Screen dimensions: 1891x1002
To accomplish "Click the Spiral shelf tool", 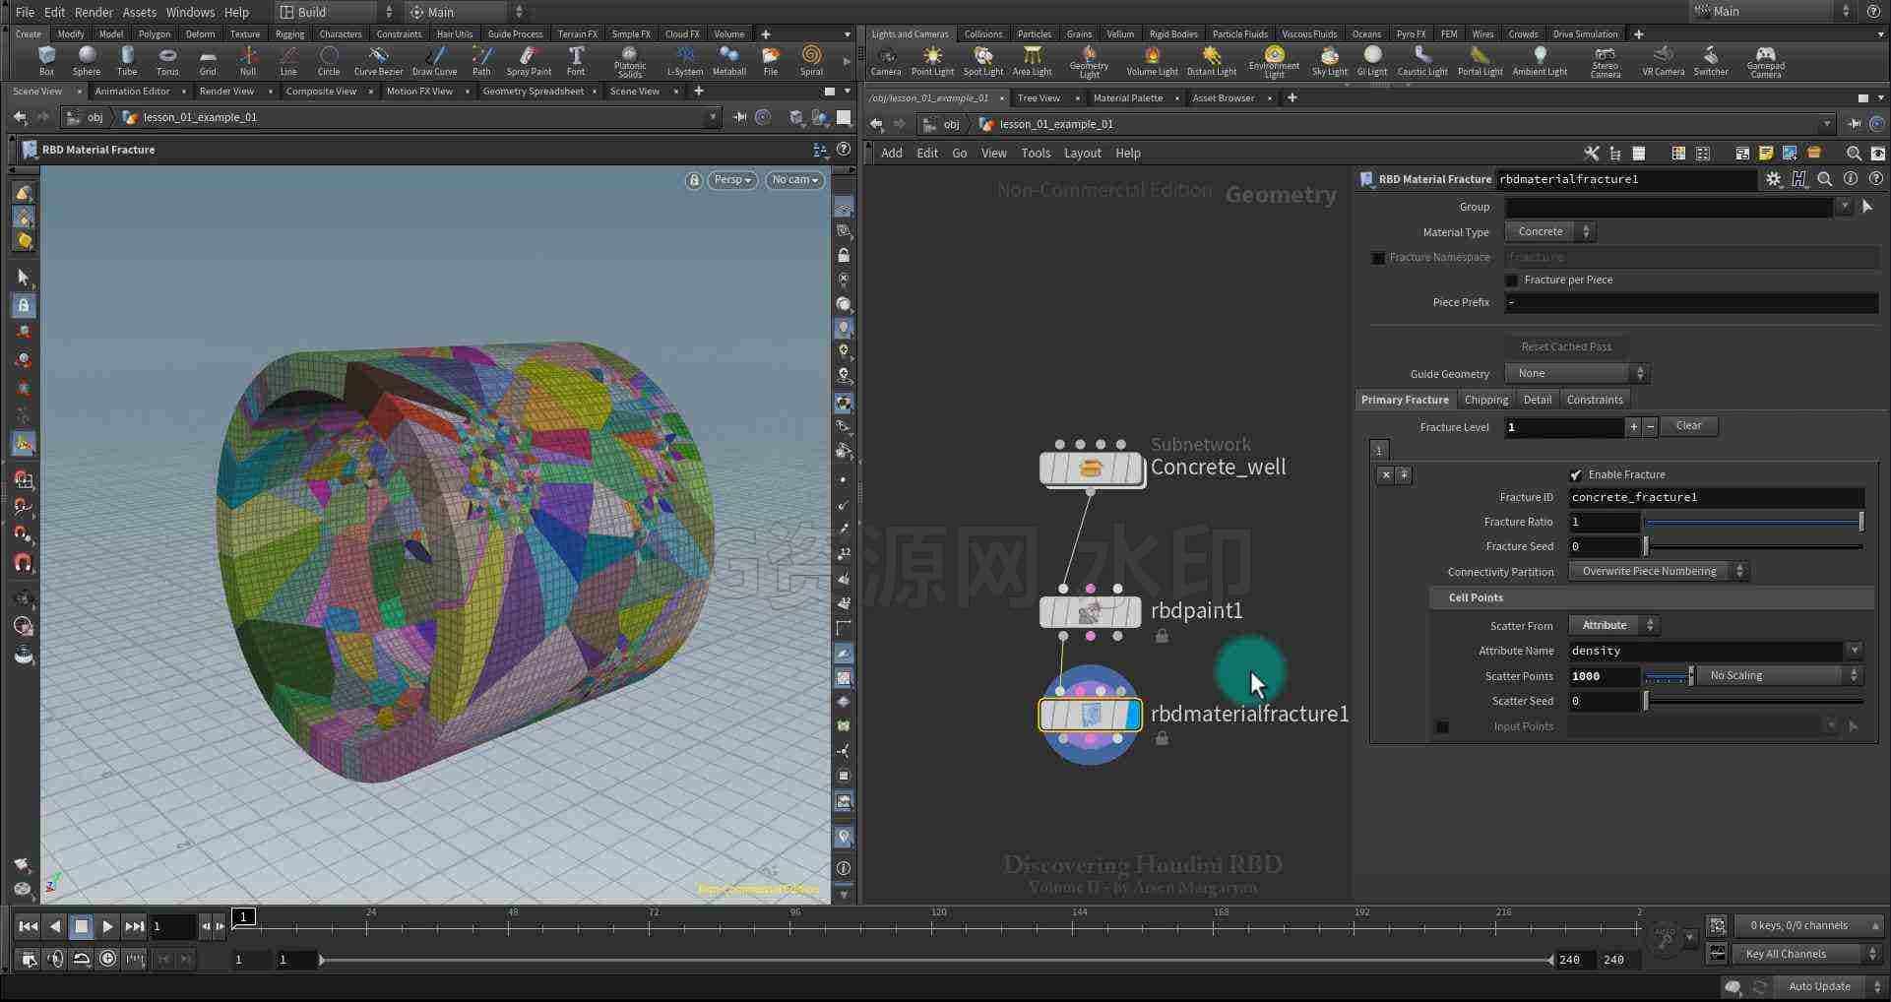I will pos(811,60).
